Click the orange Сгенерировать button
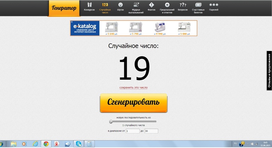This screenshot has width=272, height=148. [133, 102]
